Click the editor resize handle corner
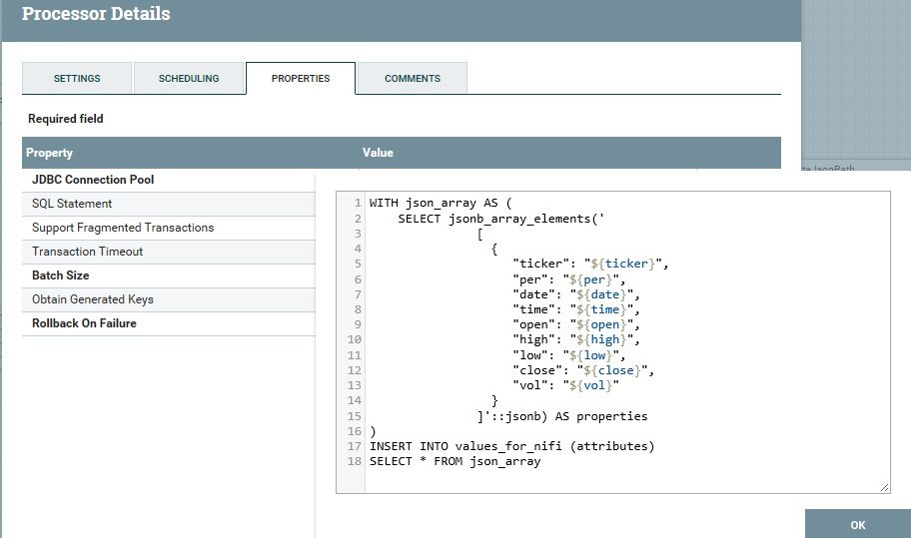Image resolution: width=911 pixels, height=538 pixels. click(x=884, y=487)
